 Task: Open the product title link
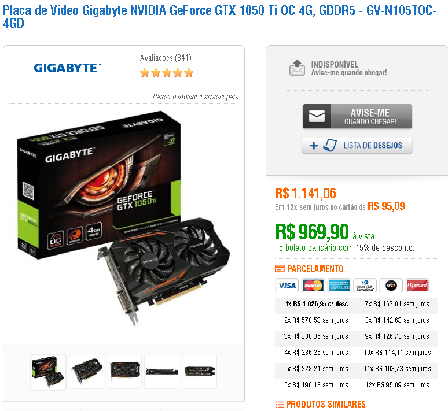click(219, 17)
